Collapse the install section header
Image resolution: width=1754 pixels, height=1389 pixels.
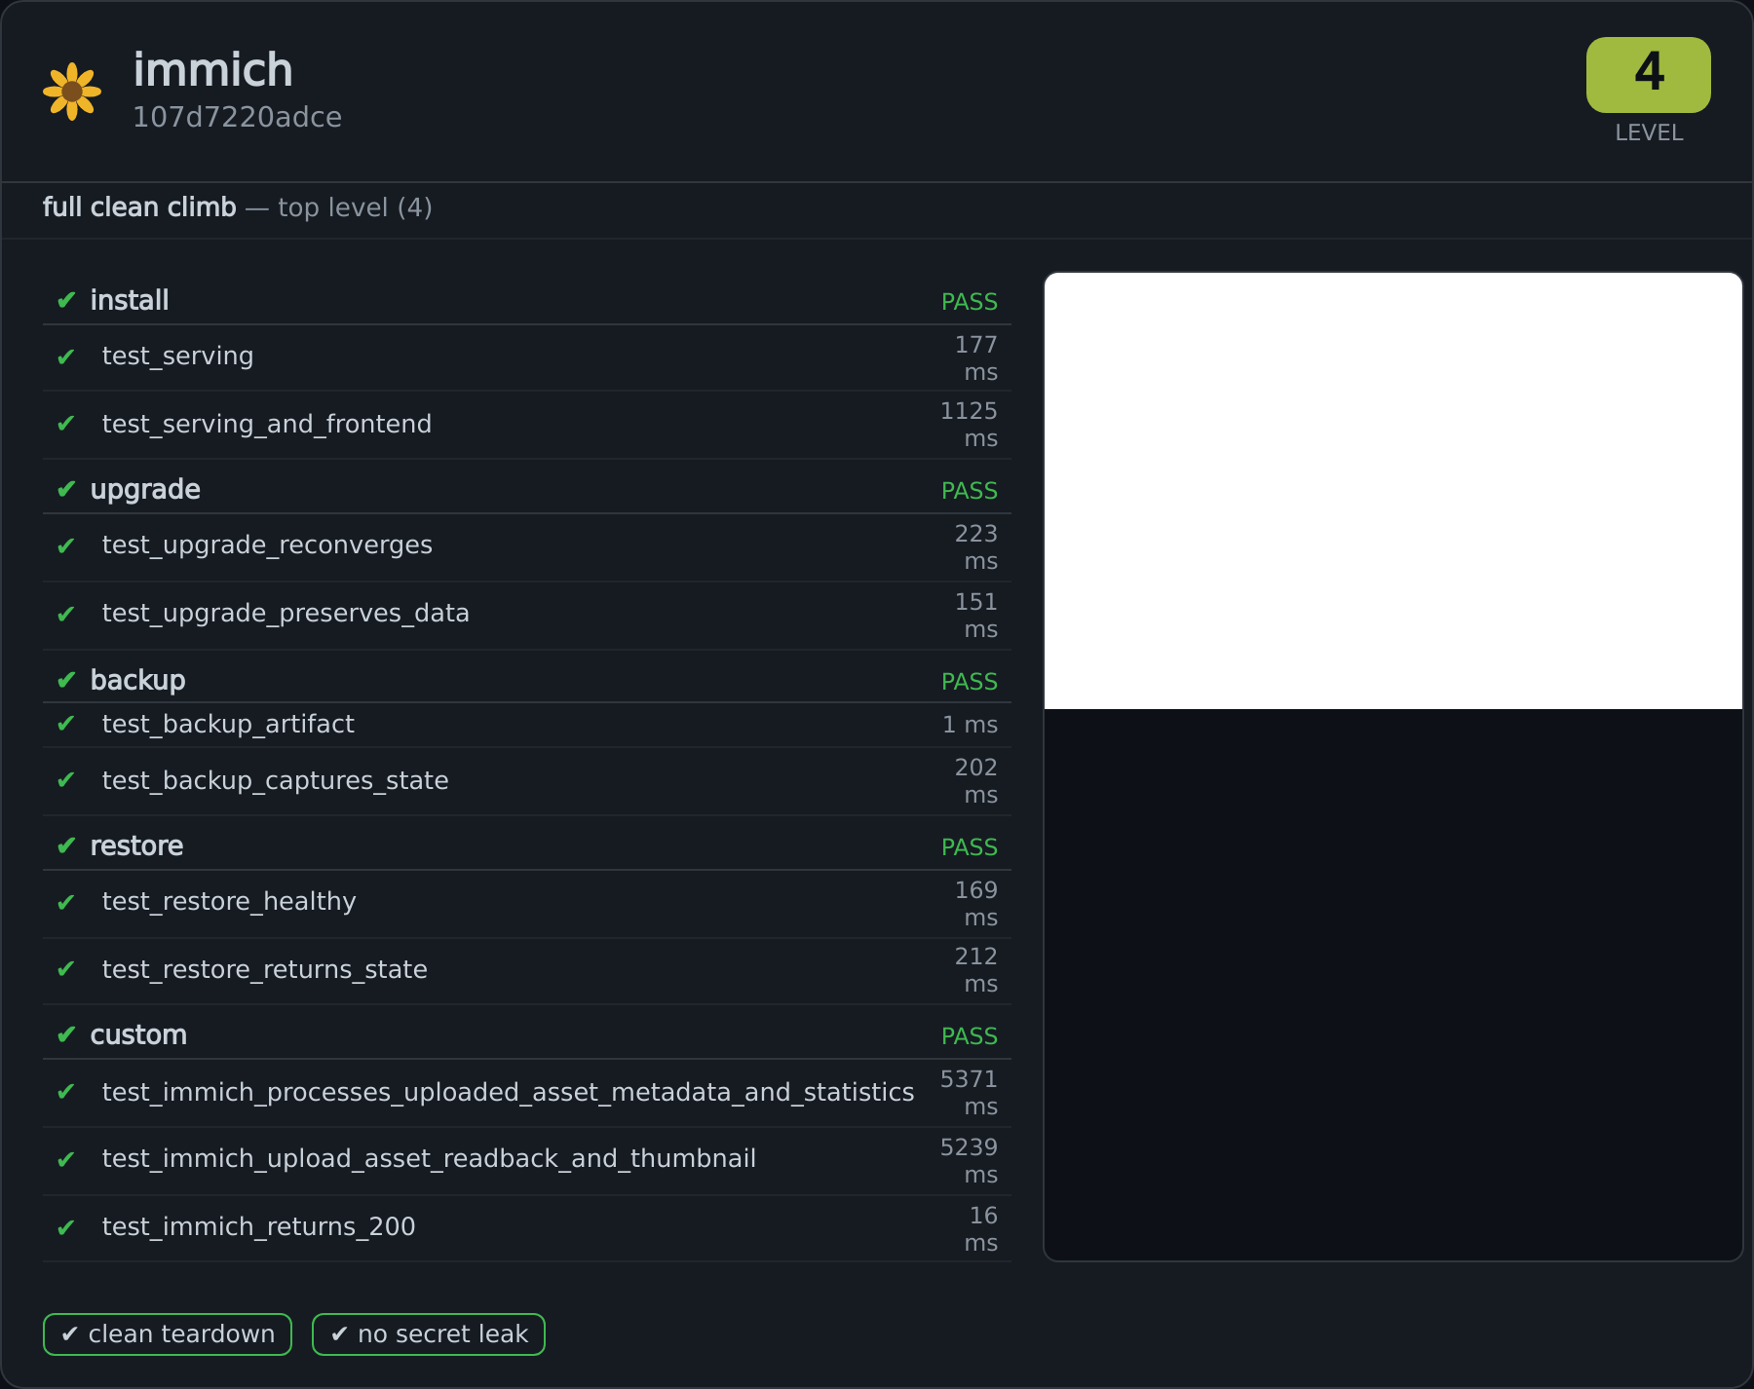coord(527,300)
